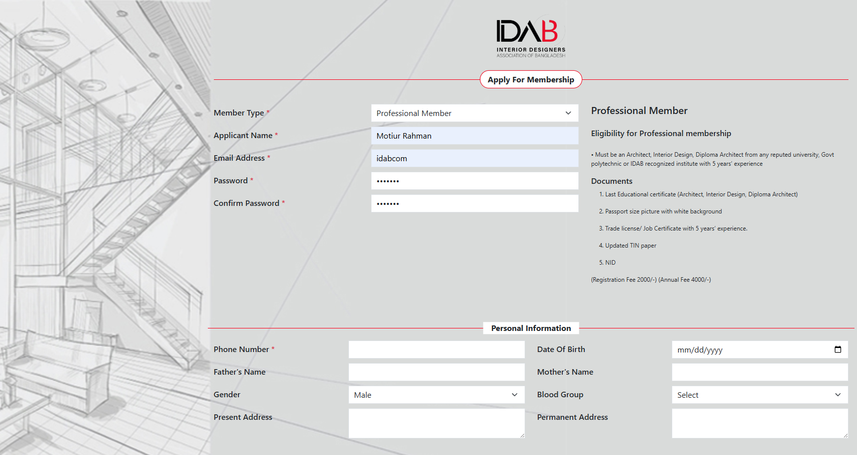This screenshot has height=455, width=857.
Task: Click the Present Address text area
Action: [x=436, y=423]
